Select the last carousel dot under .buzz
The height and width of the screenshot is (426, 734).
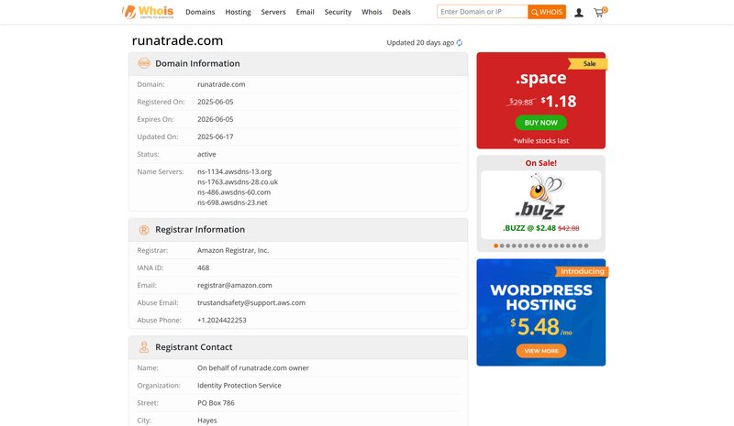586,246
